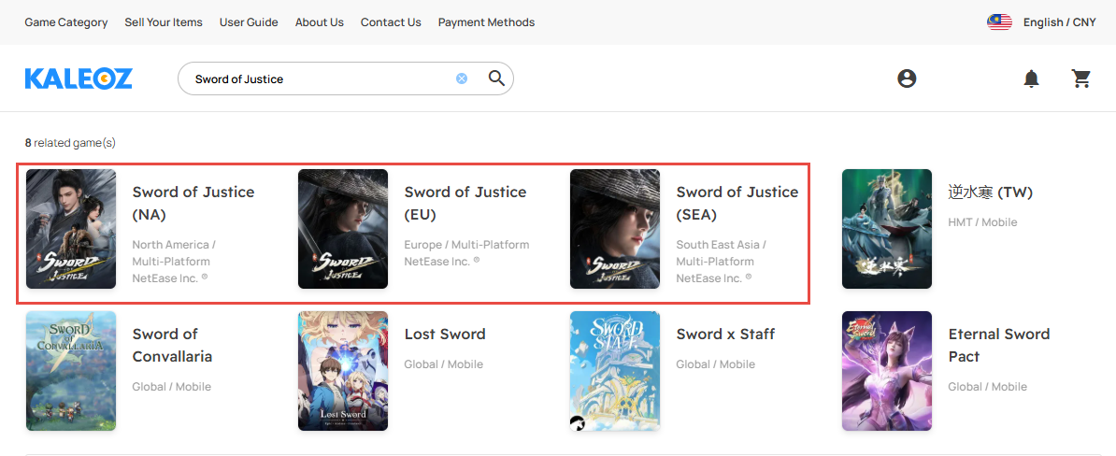Image resolution: width=1116 pixels, height=456 pixels.
Task: Select Sword of Justice (EU) title
Action: point(465,203)
